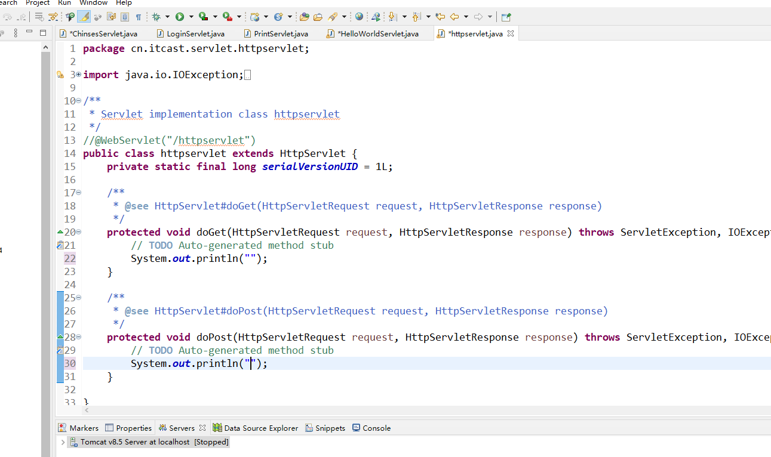Click the Next Annotation down arrow icon
Screen dimensions: 771x457
[x=393, y=17]
